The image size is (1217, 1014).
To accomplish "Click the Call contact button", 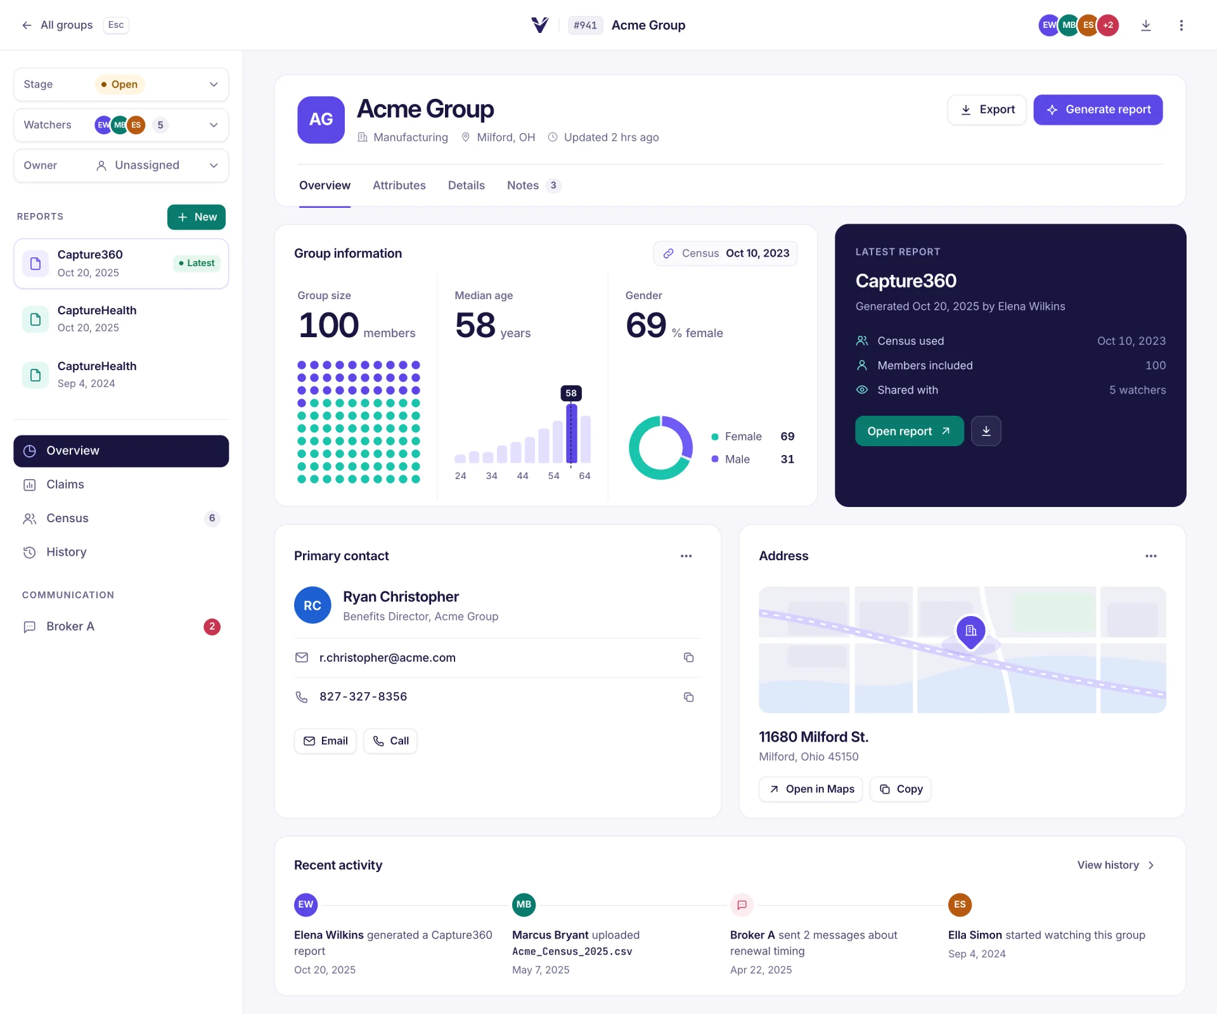I will [x=390, y=741].
